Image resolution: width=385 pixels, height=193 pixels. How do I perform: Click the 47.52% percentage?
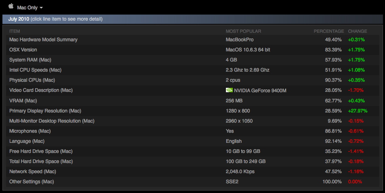[x=333, y=172]
